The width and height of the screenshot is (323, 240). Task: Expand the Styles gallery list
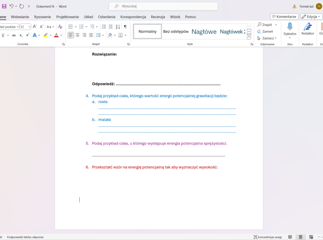tap(249, 37)
